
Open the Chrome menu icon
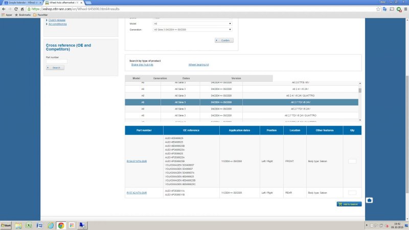404,9
